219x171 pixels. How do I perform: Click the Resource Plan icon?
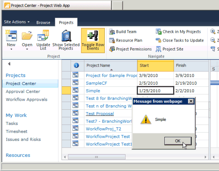112,41
